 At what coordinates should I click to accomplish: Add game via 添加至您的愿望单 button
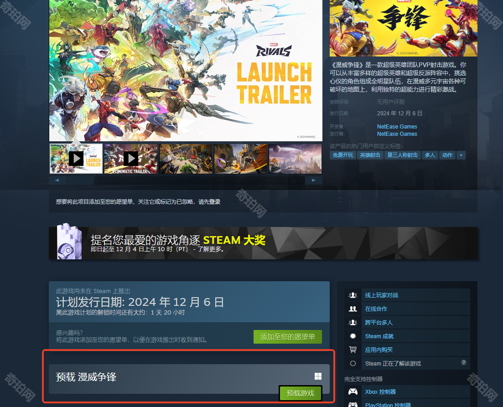(x=287, y=337)
